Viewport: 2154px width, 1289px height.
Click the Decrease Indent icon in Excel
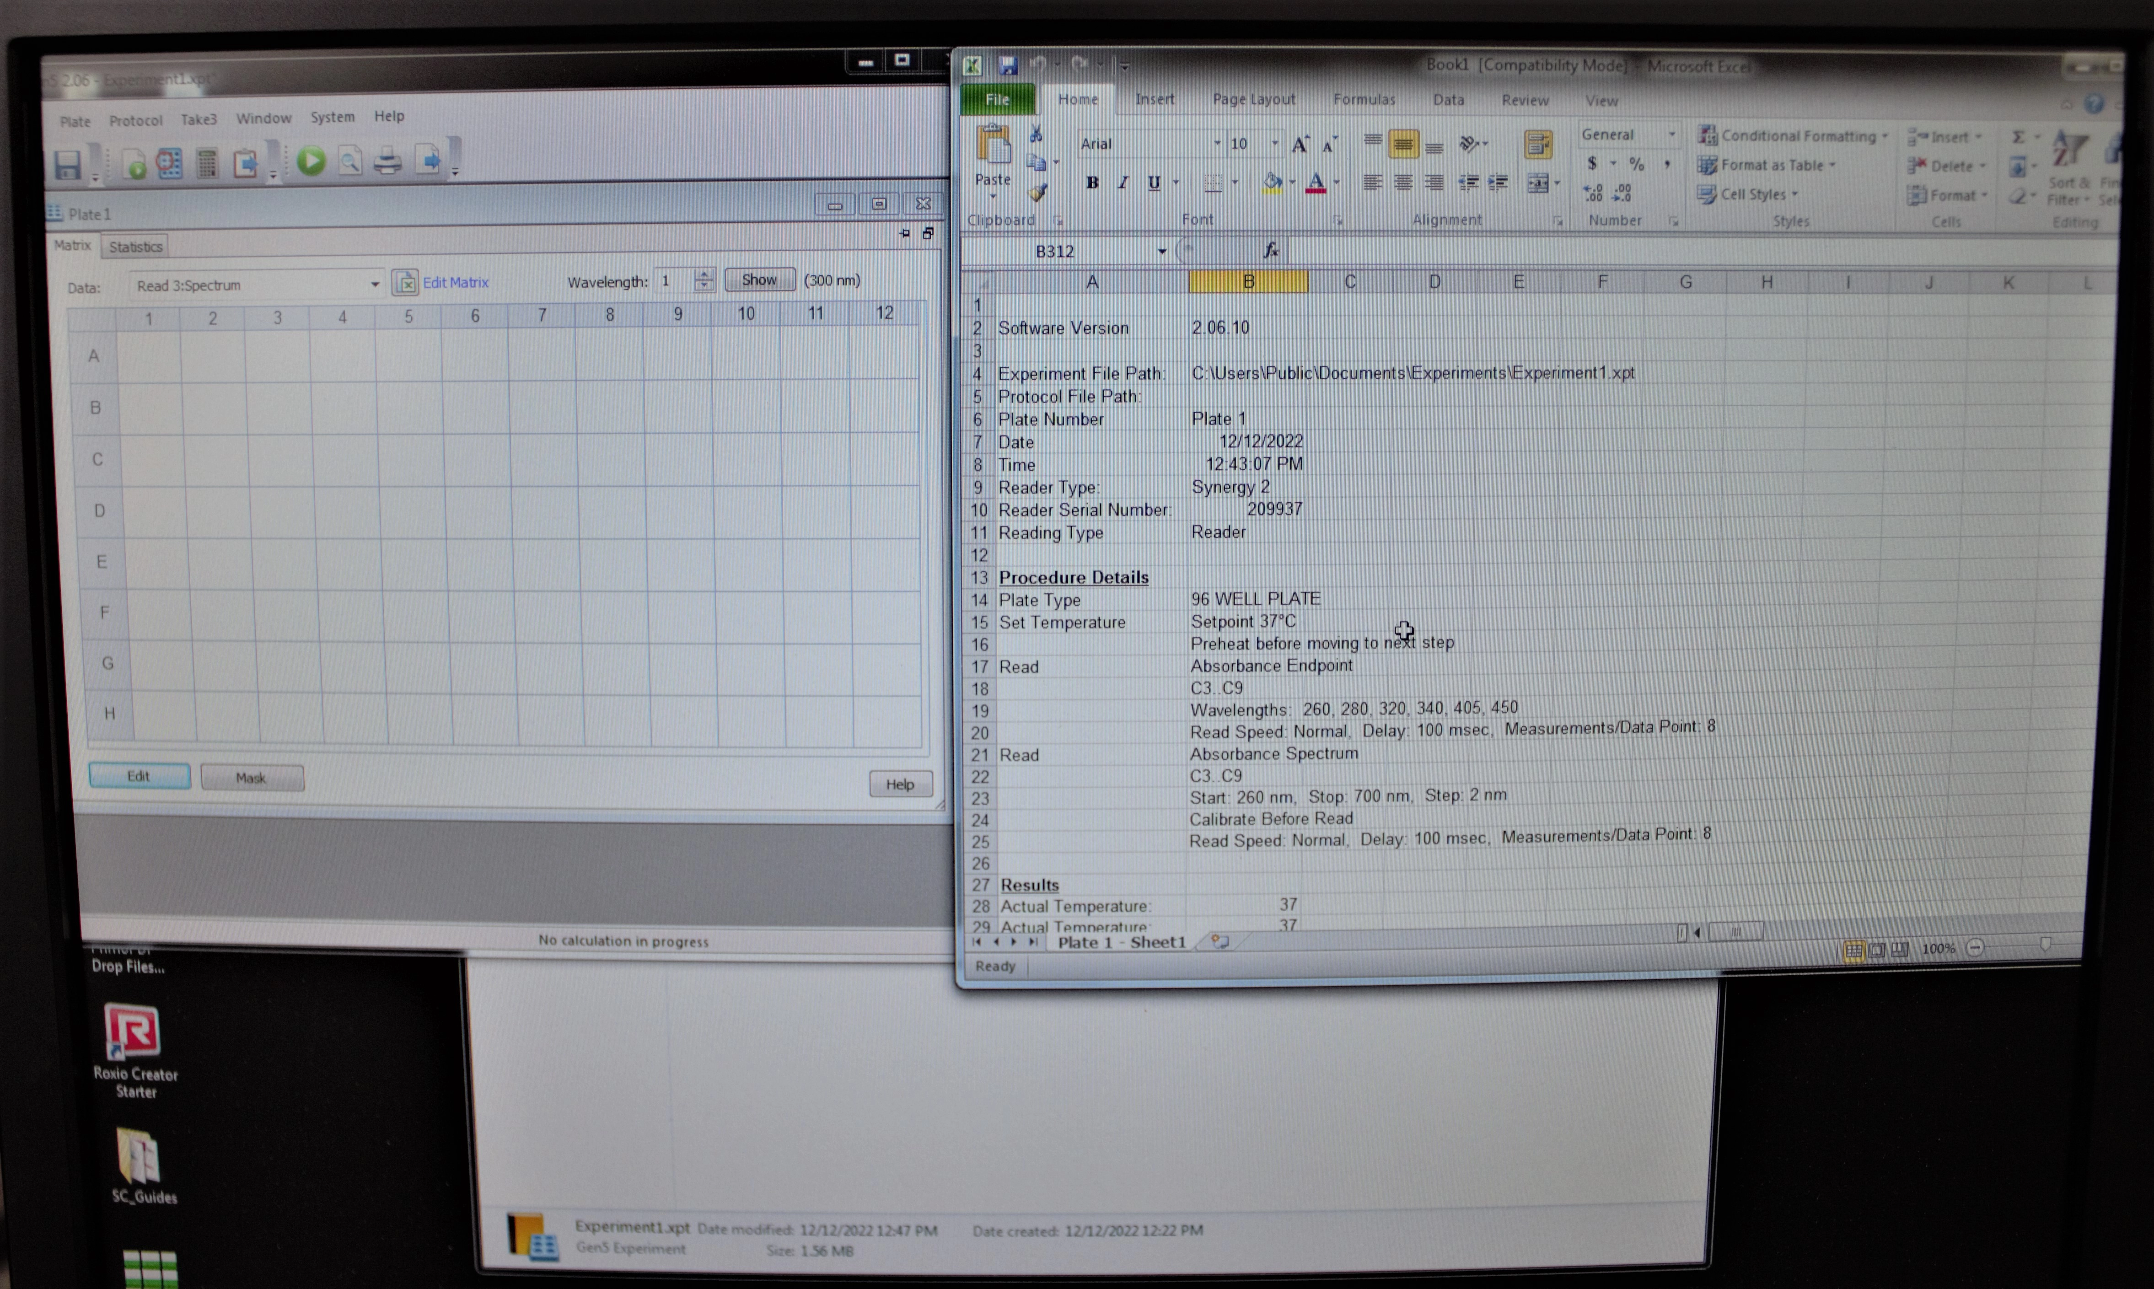tap(1468, 183)
